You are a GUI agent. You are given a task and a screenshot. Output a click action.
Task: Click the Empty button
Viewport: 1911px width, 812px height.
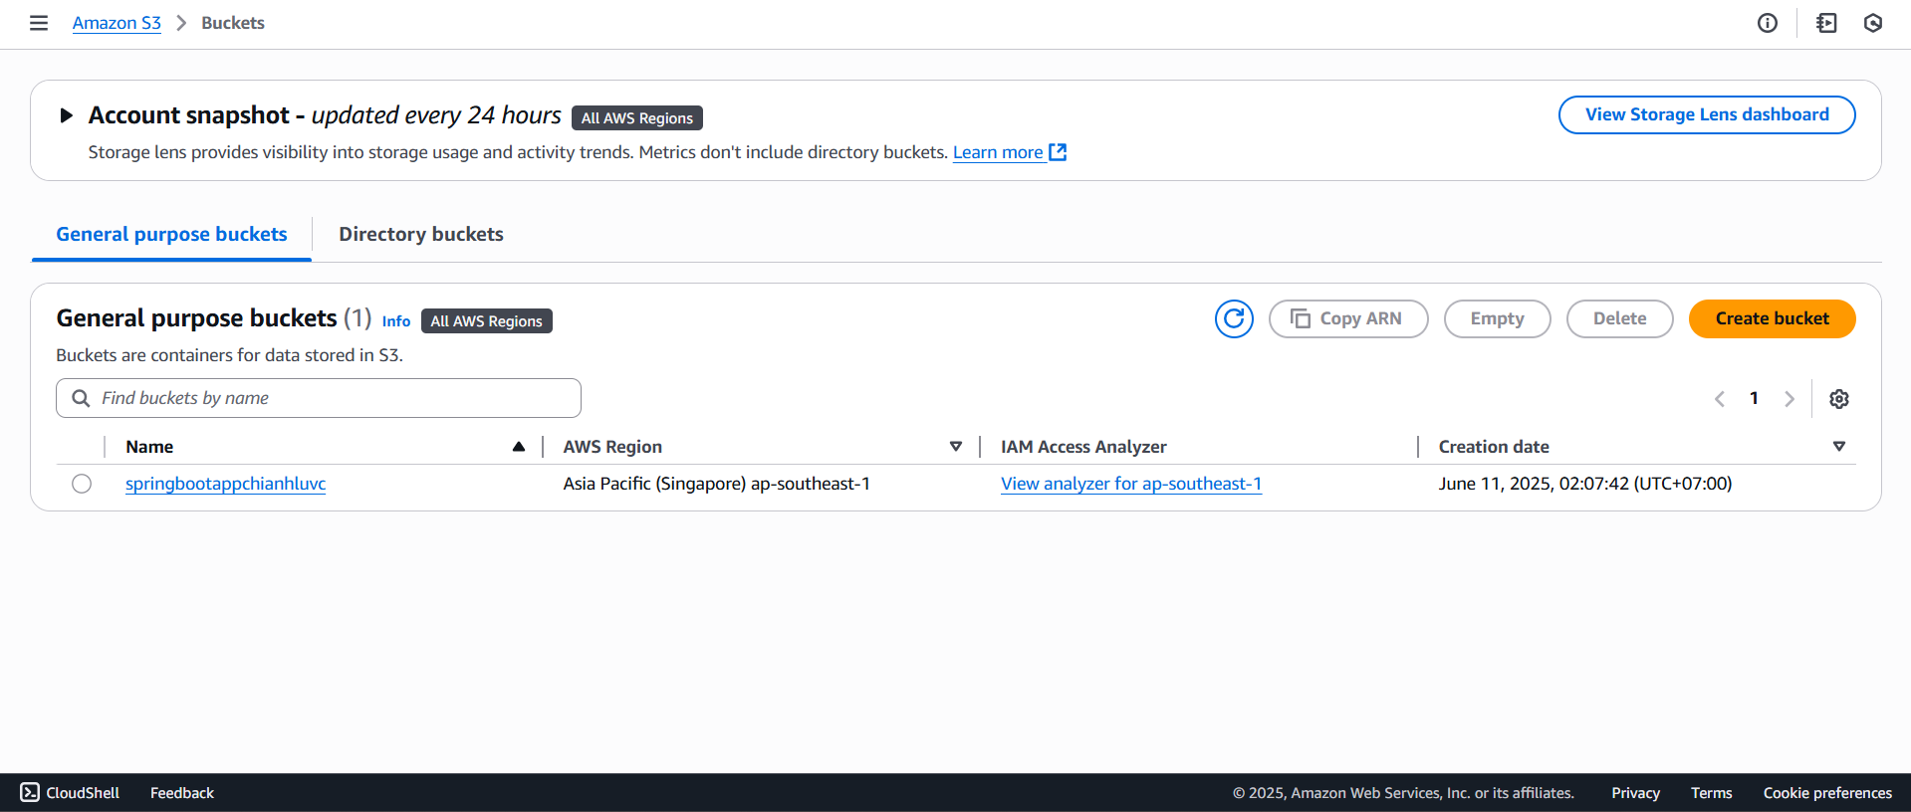(1497, 318)
